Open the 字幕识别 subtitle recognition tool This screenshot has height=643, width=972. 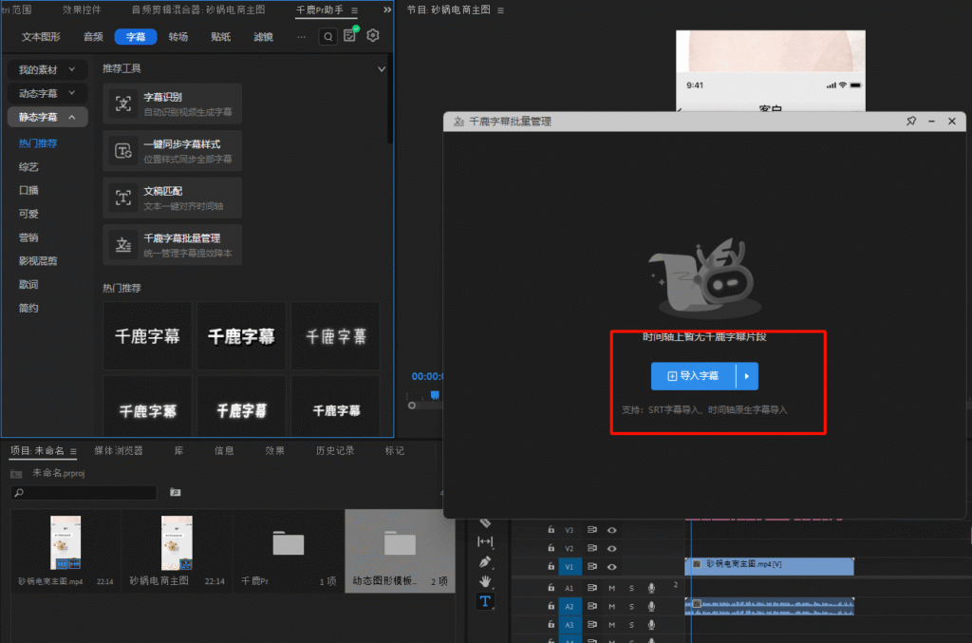point(172,104)
